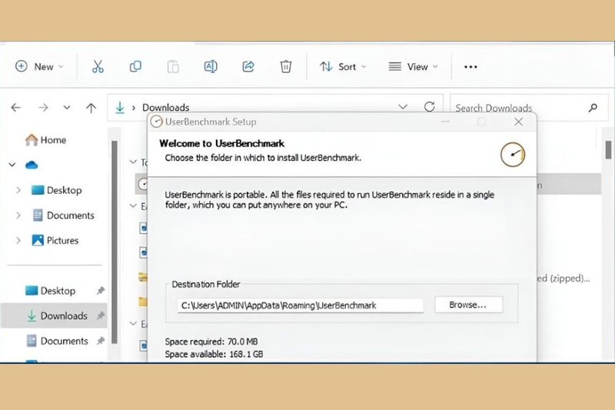Click the Cut scissors icon
Image resolution: width=615 pixels, height=410 pixels.
(98, 67)
